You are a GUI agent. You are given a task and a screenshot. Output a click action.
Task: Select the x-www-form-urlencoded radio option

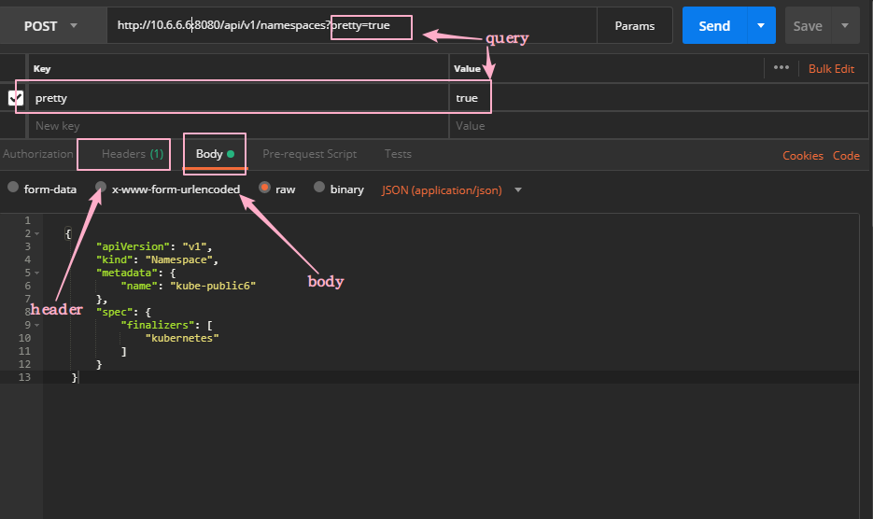click(x=101, y=187)
